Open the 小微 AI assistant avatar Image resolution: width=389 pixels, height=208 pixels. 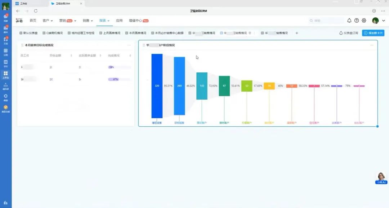pyautogui.click(x=381, y=176)
